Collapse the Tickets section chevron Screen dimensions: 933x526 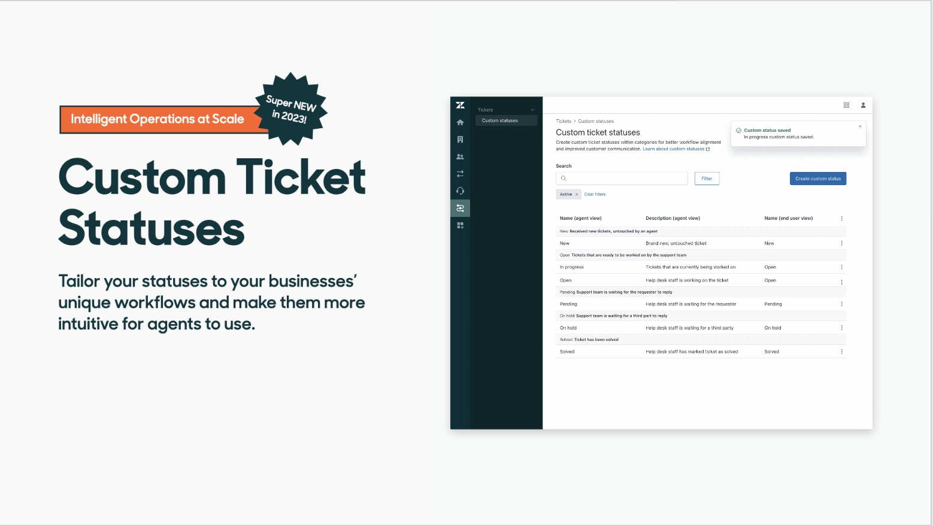[532, 110]
